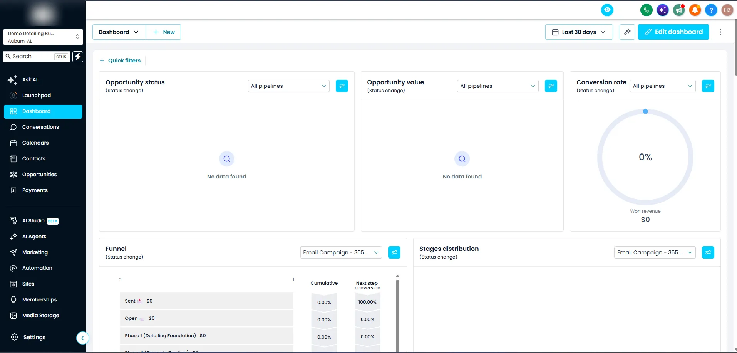Click the Dashboard sidebar item
The width and height of the screenshot is (737, 353).
43,111
